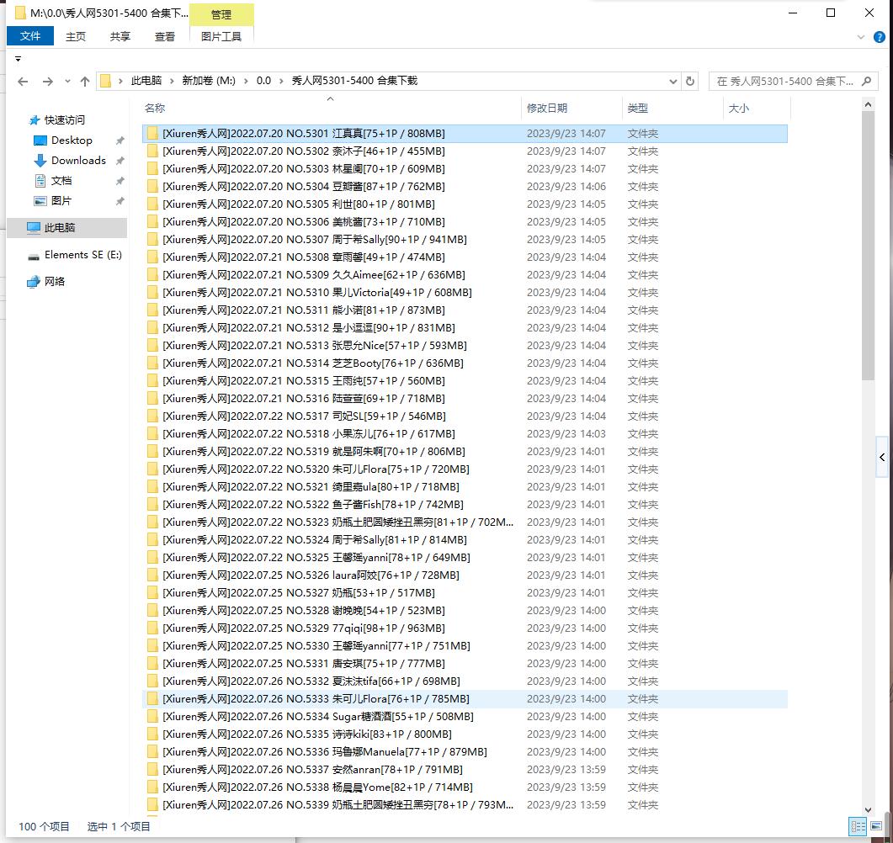Expand the chevron after 此电脑 breadcrumb
The width and height of the screenshot is (893, 843).
coord(172,81)
